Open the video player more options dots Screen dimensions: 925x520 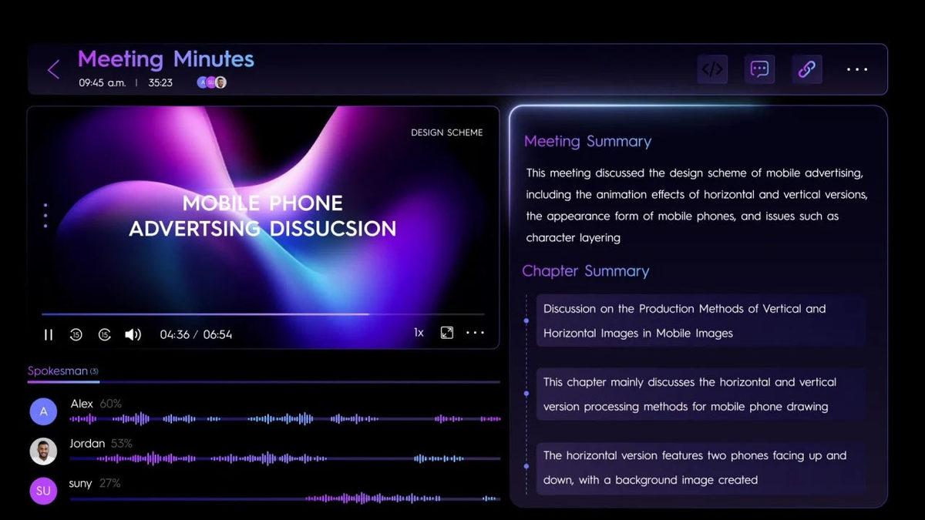pos(475,333)
